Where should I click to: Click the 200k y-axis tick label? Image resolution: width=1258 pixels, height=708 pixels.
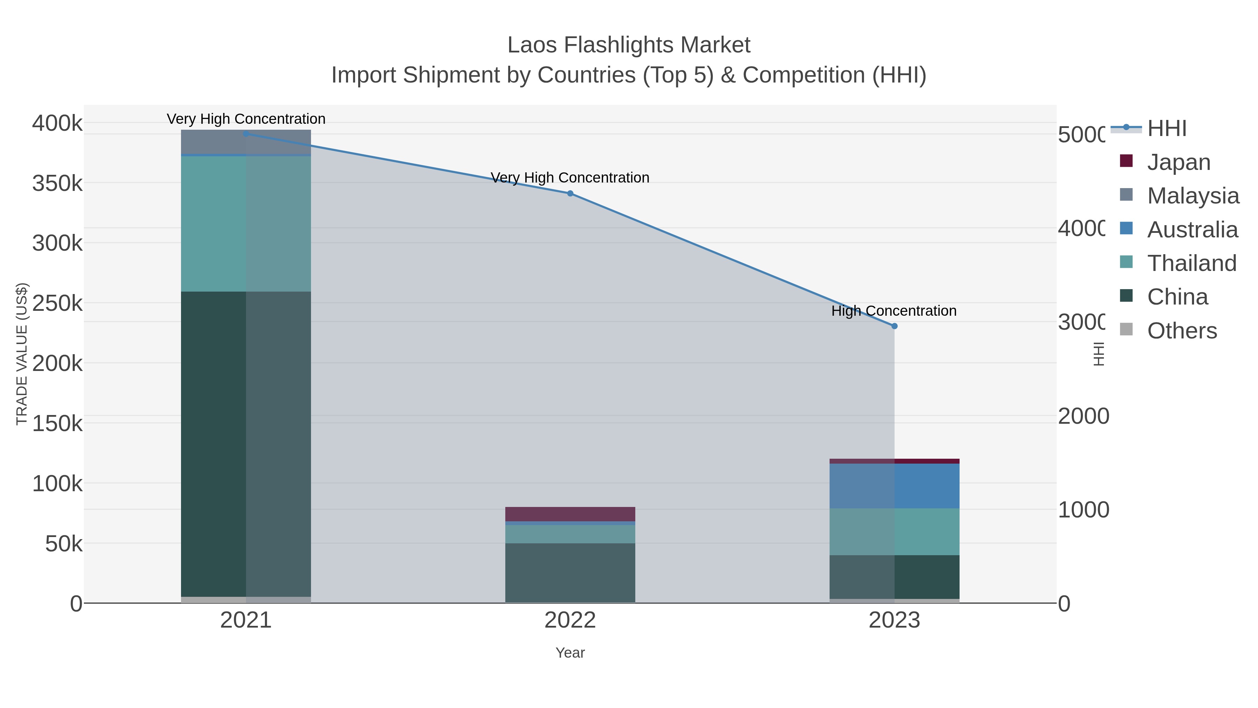(x=57, y=364)
